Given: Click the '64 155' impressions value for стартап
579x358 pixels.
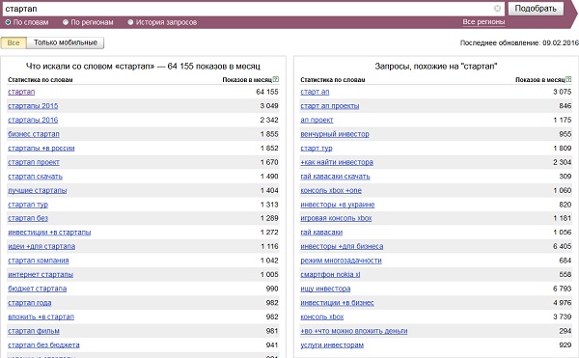Looking at the screenshot, I should pyautogui.click(x=267, y=92).
